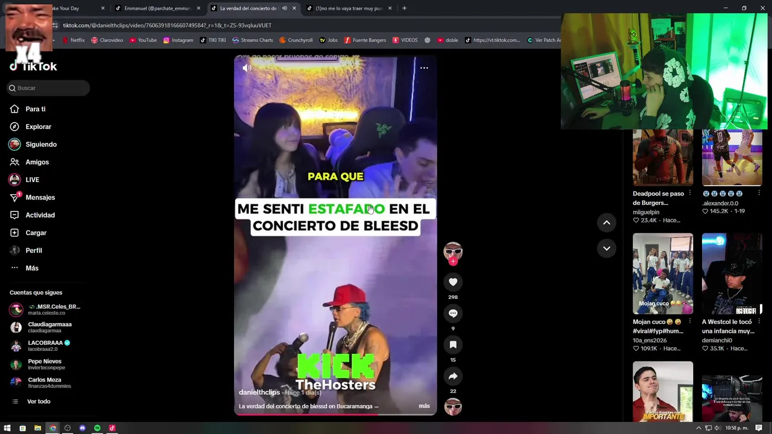Image resolution: width=772 pixels, height=434 pixels.
Task: Open Perfil page
Action: click(x=34, y=251)
